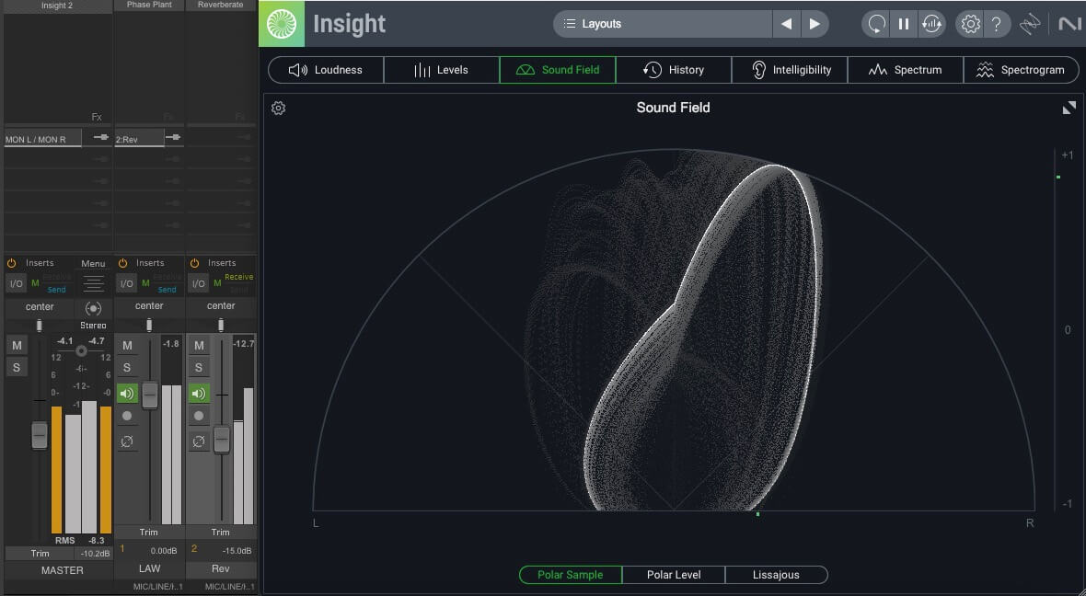The height and width of the screenshot is (596, 1086).
Task: Open the Menu on MASTER channel
Action: point(93,264)
